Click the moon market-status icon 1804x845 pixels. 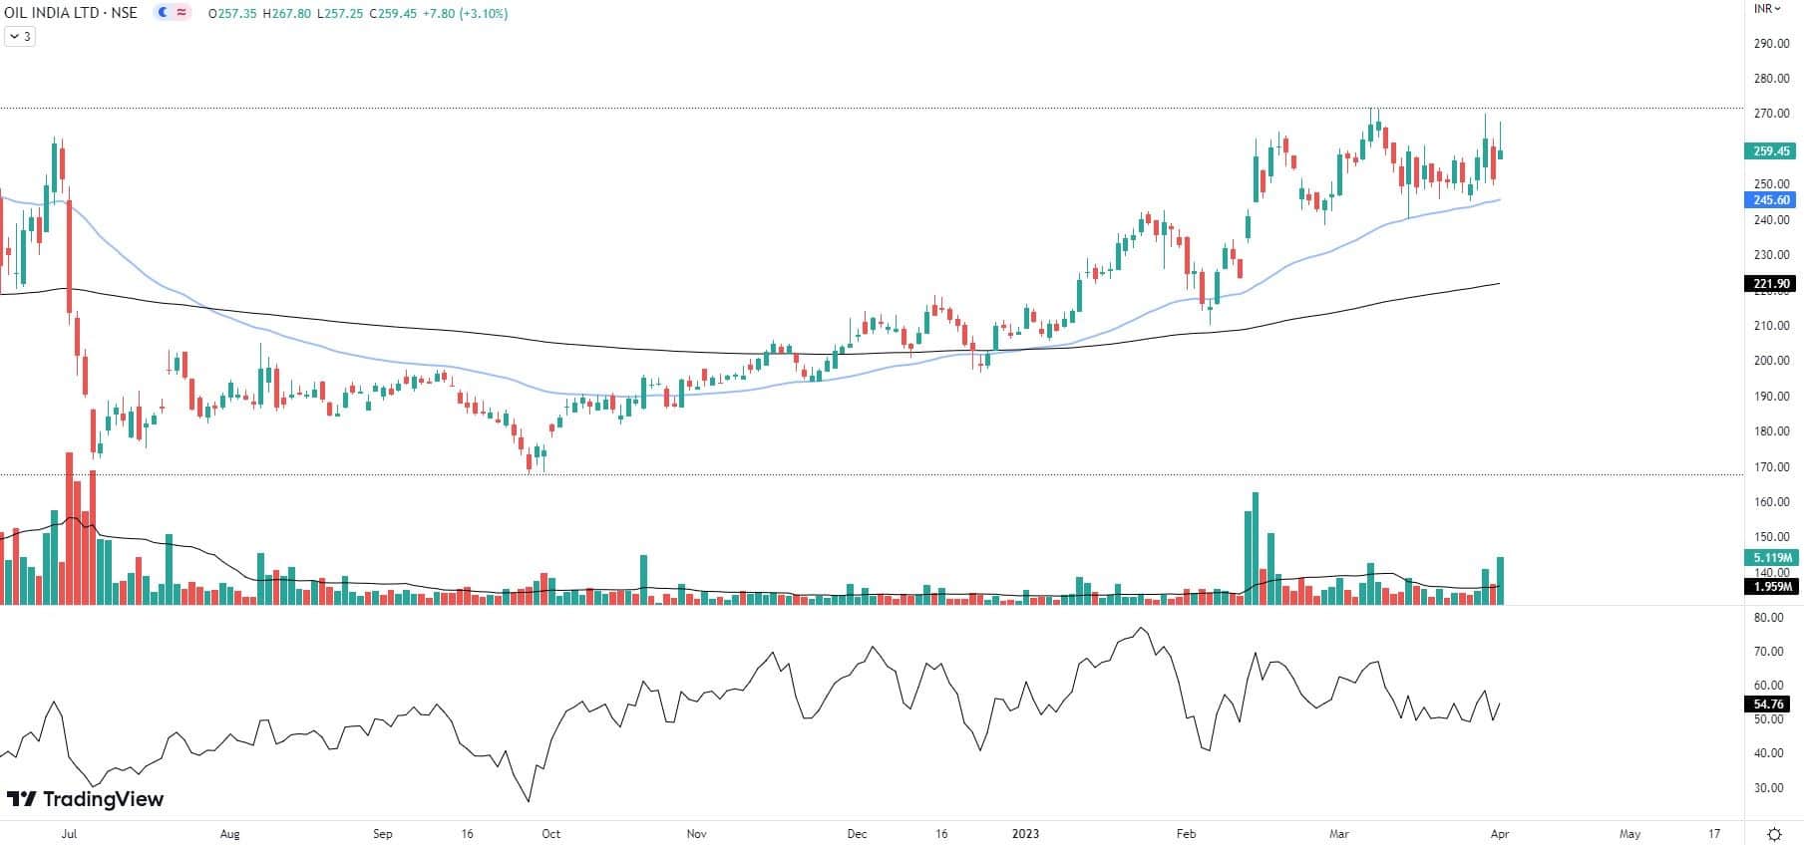[164, 13]
